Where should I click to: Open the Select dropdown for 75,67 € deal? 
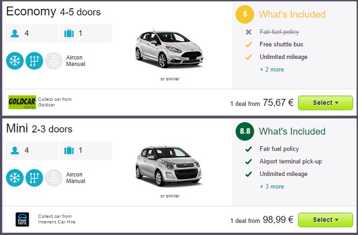pyautogui.click(x=326, y=103)
